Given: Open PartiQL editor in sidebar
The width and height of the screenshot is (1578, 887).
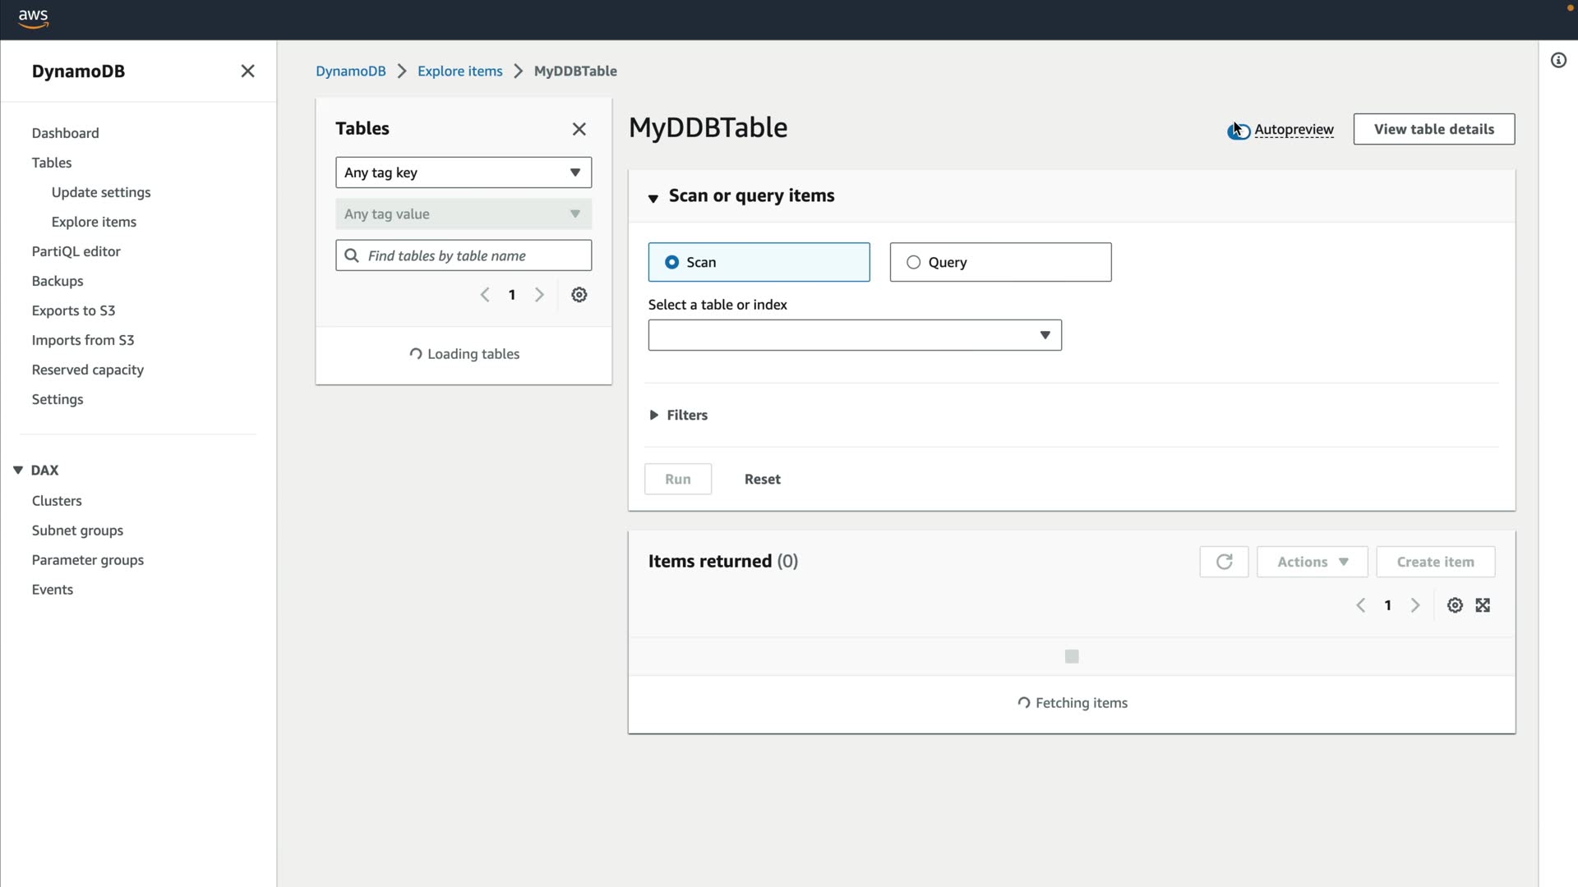Looking at the screenshot, I should coord(76,251).
